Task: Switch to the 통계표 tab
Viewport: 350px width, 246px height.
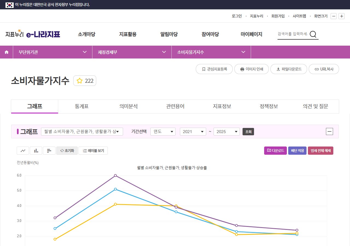Action: [x=81, y=106]
